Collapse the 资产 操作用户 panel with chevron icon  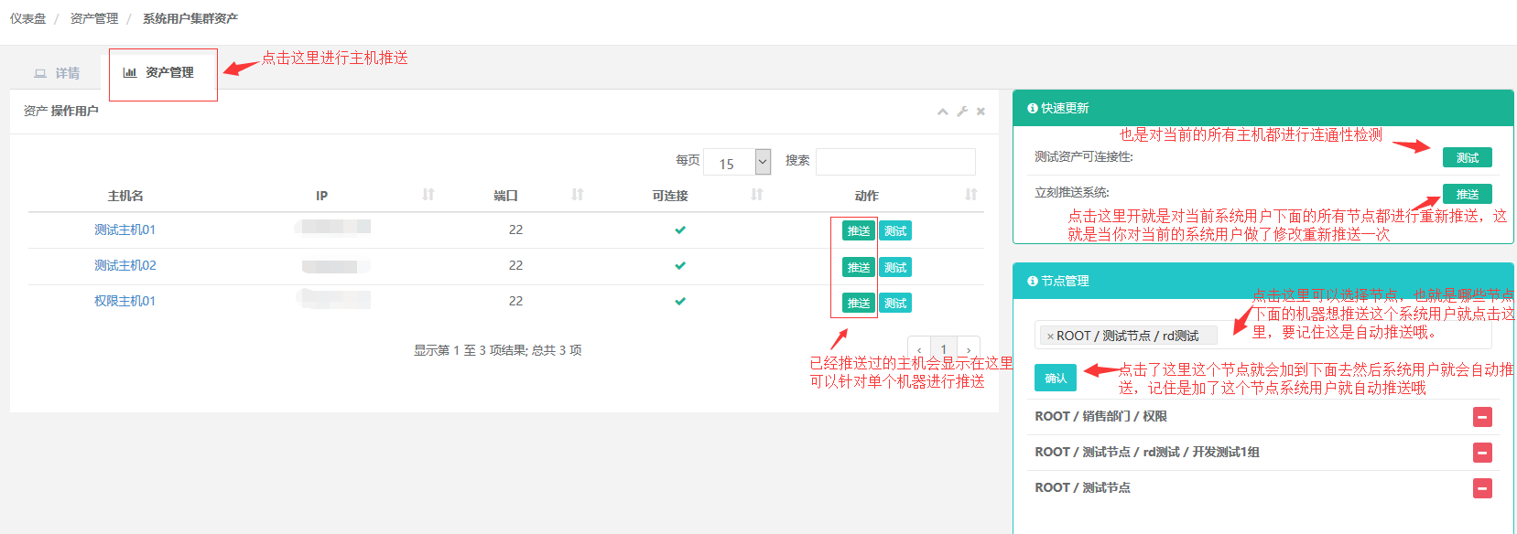[942, 112]
